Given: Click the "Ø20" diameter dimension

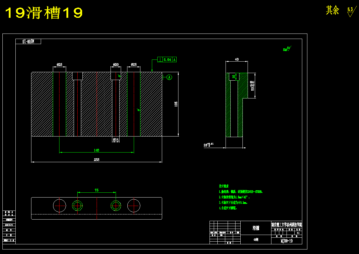Looking at the screenshot, I should (x=116, y=65).
